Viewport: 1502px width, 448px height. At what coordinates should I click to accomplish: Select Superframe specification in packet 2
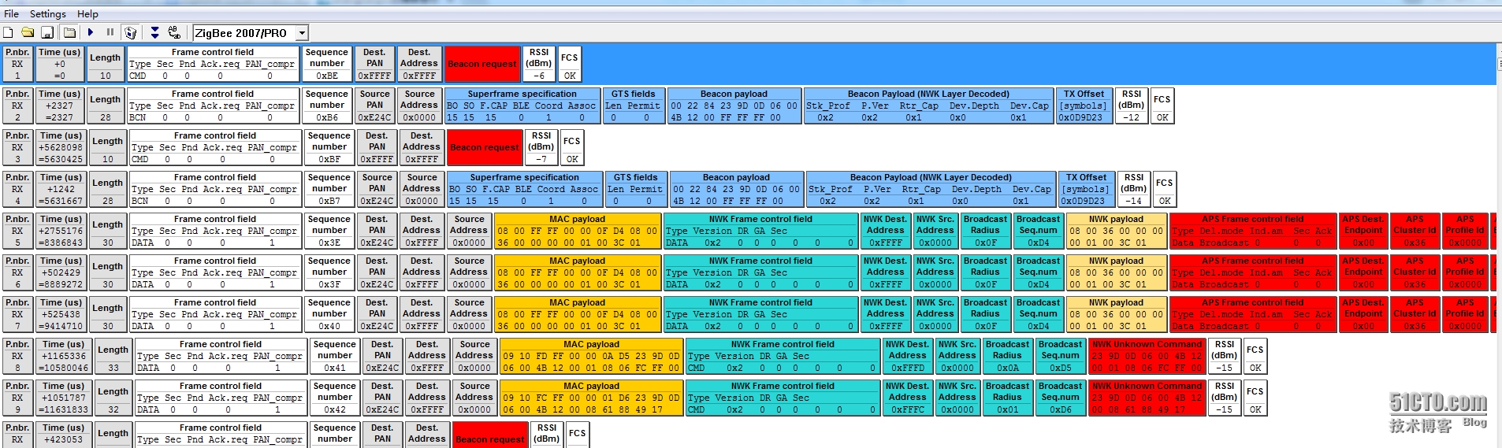(x=522, y=106)
